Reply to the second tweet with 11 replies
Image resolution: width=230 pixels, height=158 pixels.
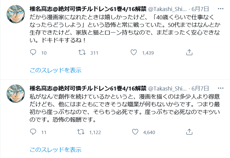[x=34, y=132]
